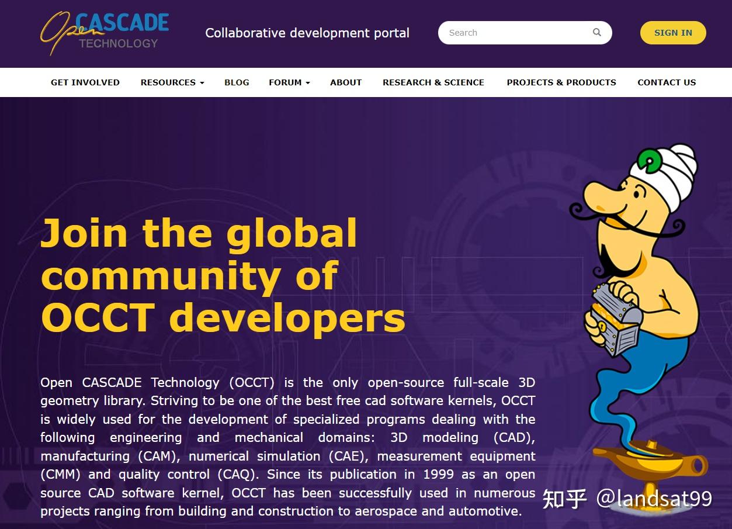Click into the Search input field
This screenshot has height=529, width=732.
pos(525,33)
